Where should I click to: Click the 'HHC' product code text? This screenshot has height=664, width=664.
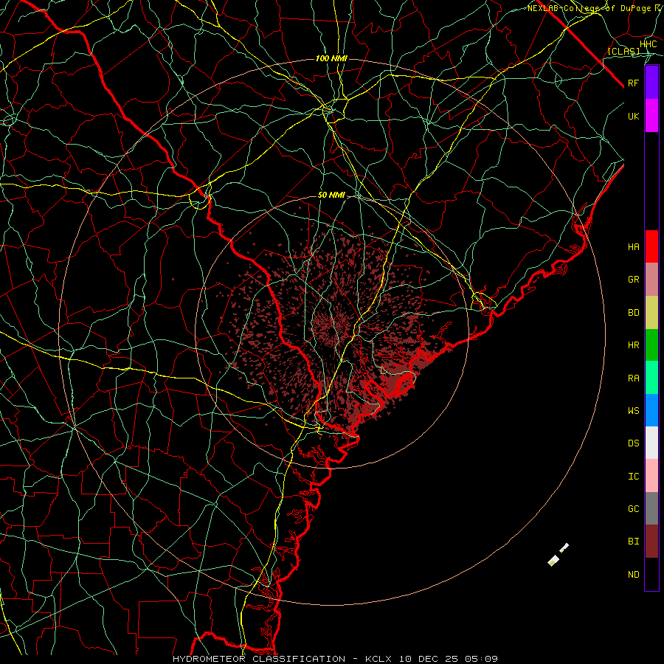pos(648,44)
